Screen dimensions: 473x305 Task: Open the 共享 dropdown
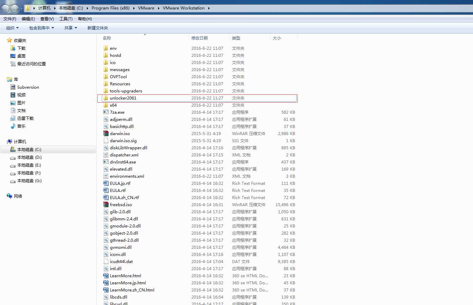coord(71,28)
